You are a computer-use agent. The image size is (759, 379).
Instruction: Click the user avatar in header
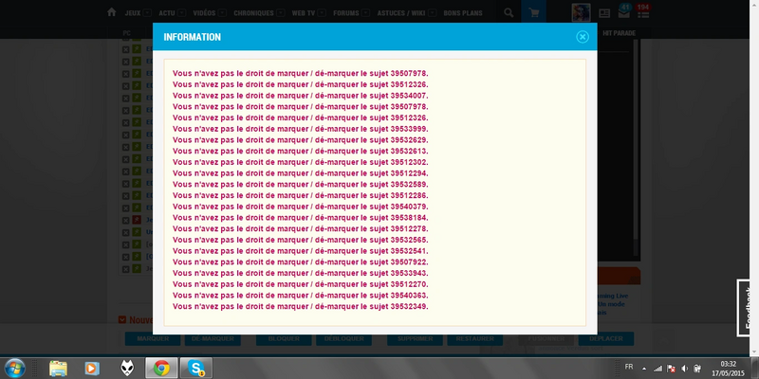(581, 12)
